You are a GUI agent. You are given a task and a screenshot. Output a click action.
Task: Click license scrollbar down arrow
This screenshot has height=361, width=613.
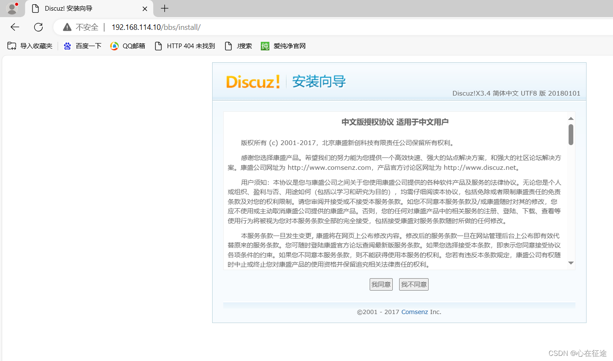[x=571, y=263]
